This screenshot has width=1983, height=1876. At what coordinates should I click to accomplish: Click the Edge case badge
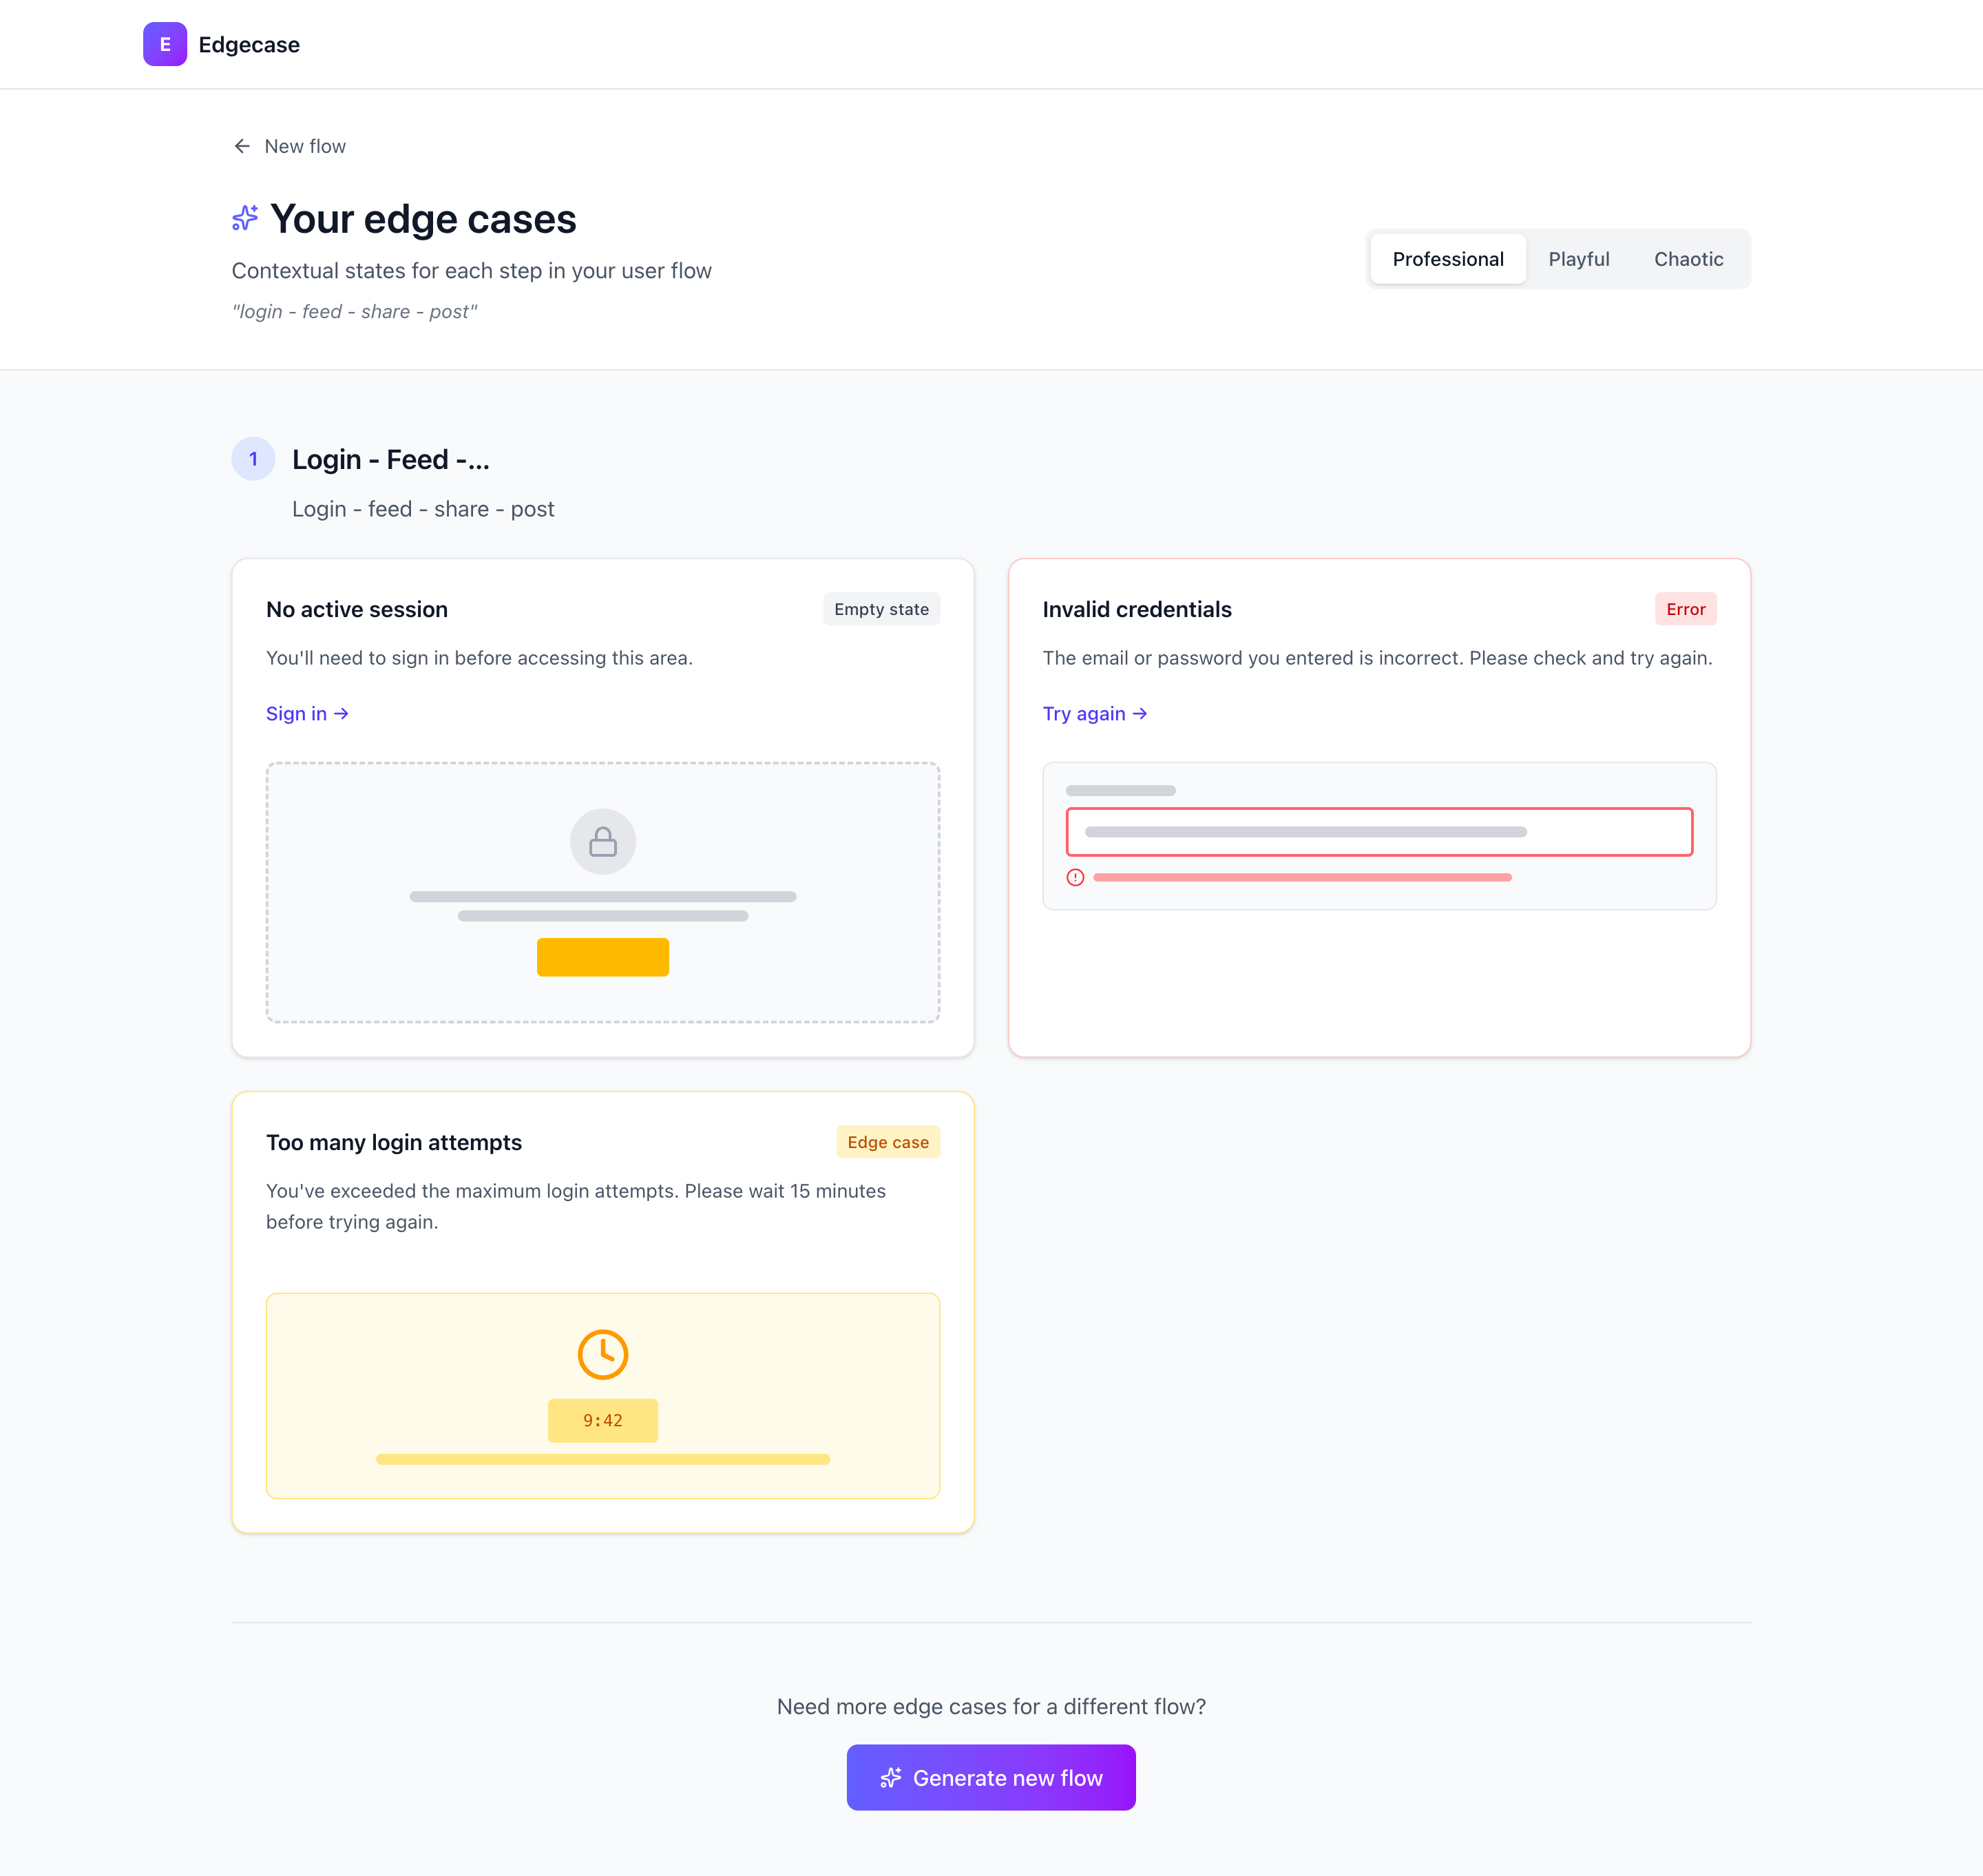[888, 1142]
